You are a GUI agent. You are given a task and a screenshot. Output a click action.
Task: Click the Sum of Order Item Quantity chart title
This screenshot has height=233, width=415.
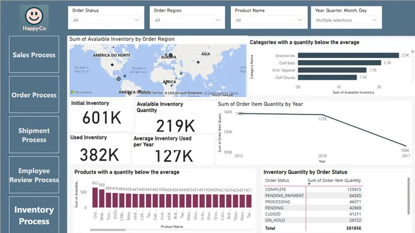click(261, 104)
